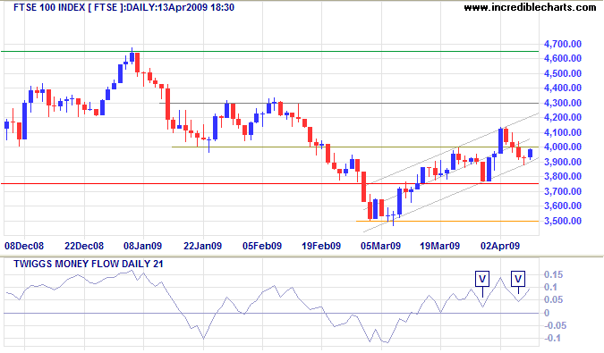The width and height of the screenshot is (604, 353).
Task: Select the 4,500.00 price axis label
Action: coord(563,73)
